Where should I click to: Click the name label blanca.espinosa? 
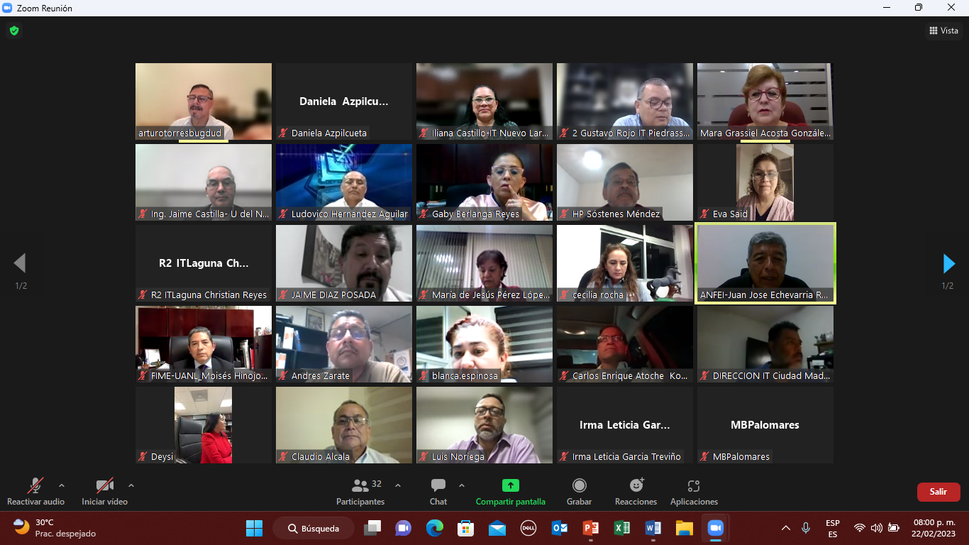[x=465, y=376]
